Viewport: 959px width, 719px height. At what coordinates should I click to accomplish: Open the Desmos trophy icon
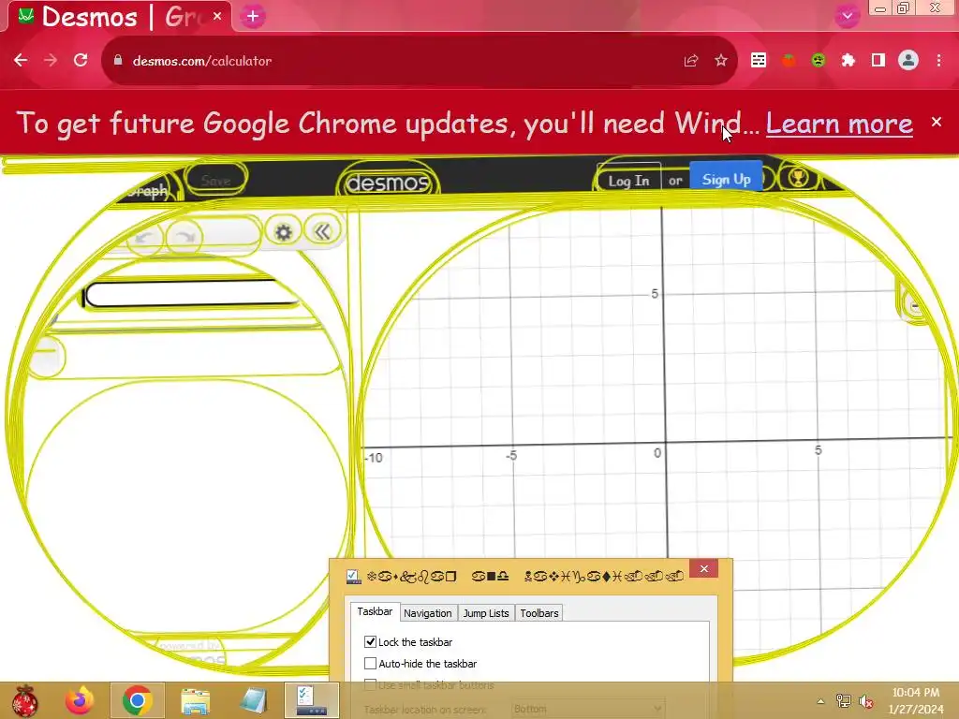pos(798,178)
